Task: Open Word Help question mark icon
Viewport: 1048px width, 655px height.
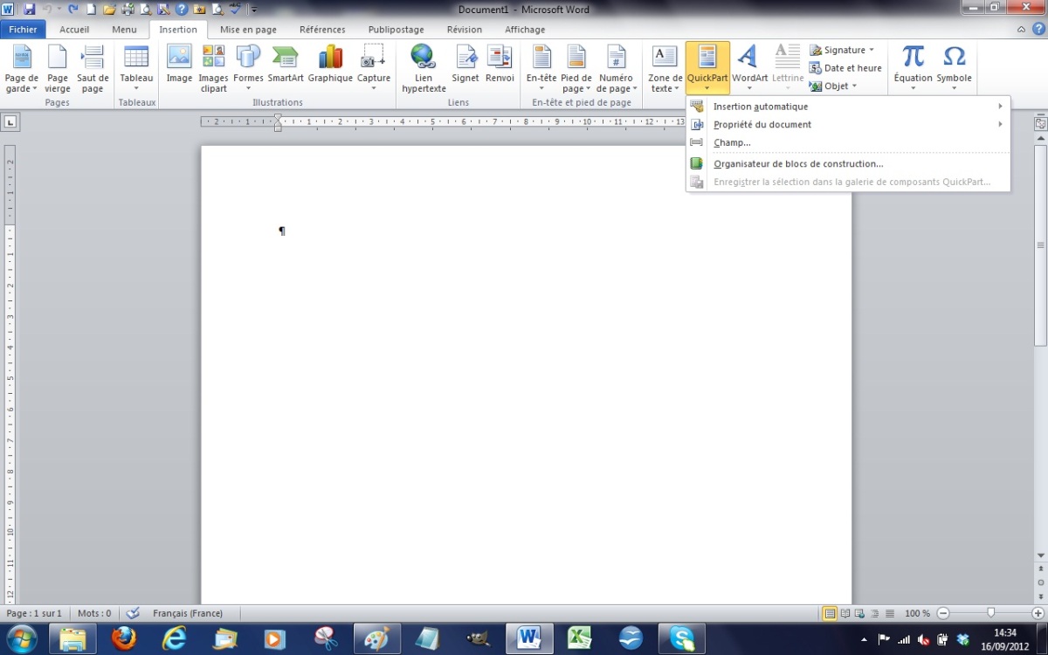Action: click(1037, 30)
